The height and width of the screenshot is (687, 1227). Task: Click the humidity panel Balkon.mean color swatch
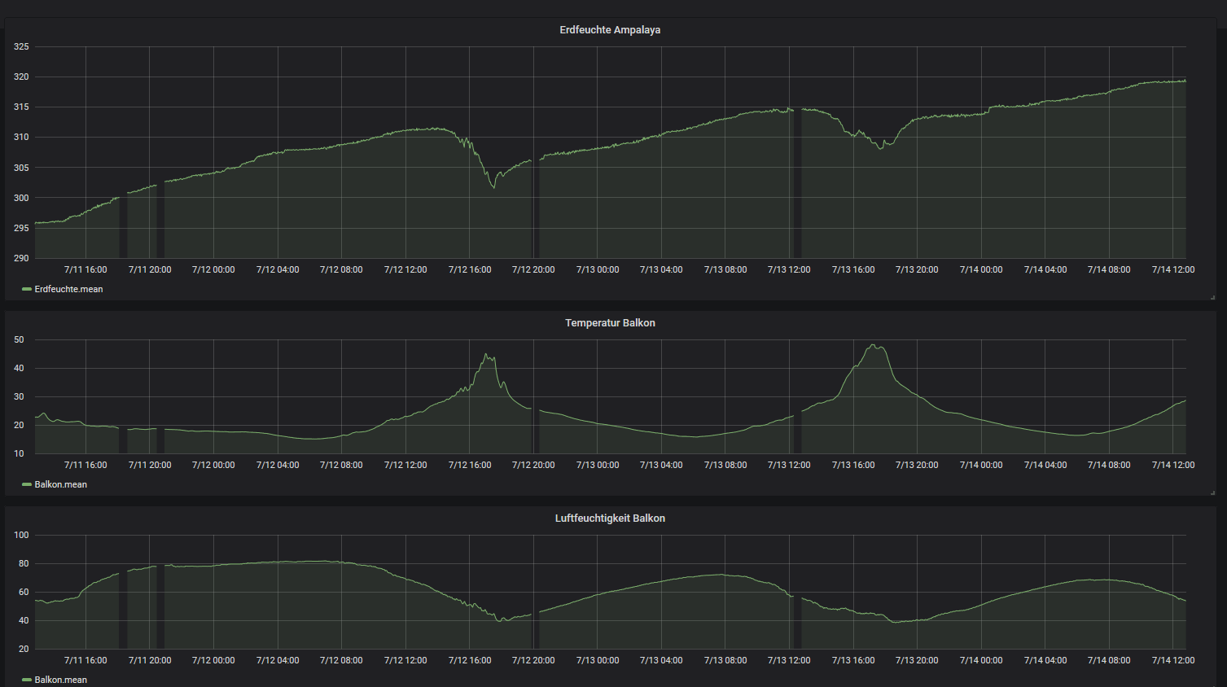pyautogui.click(x=27, y=680)
